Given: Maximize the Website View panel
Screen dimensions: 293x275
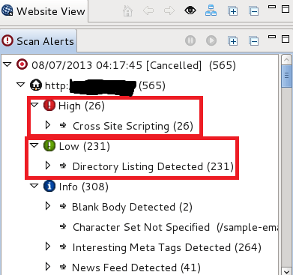Looking at the screenshot, I should [x=286, y=9].
